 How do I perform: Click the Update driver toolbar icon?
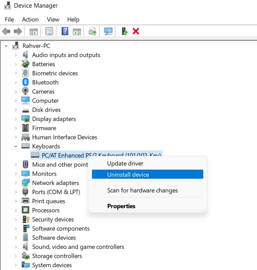pyautogui.click(x=92, y=32)
